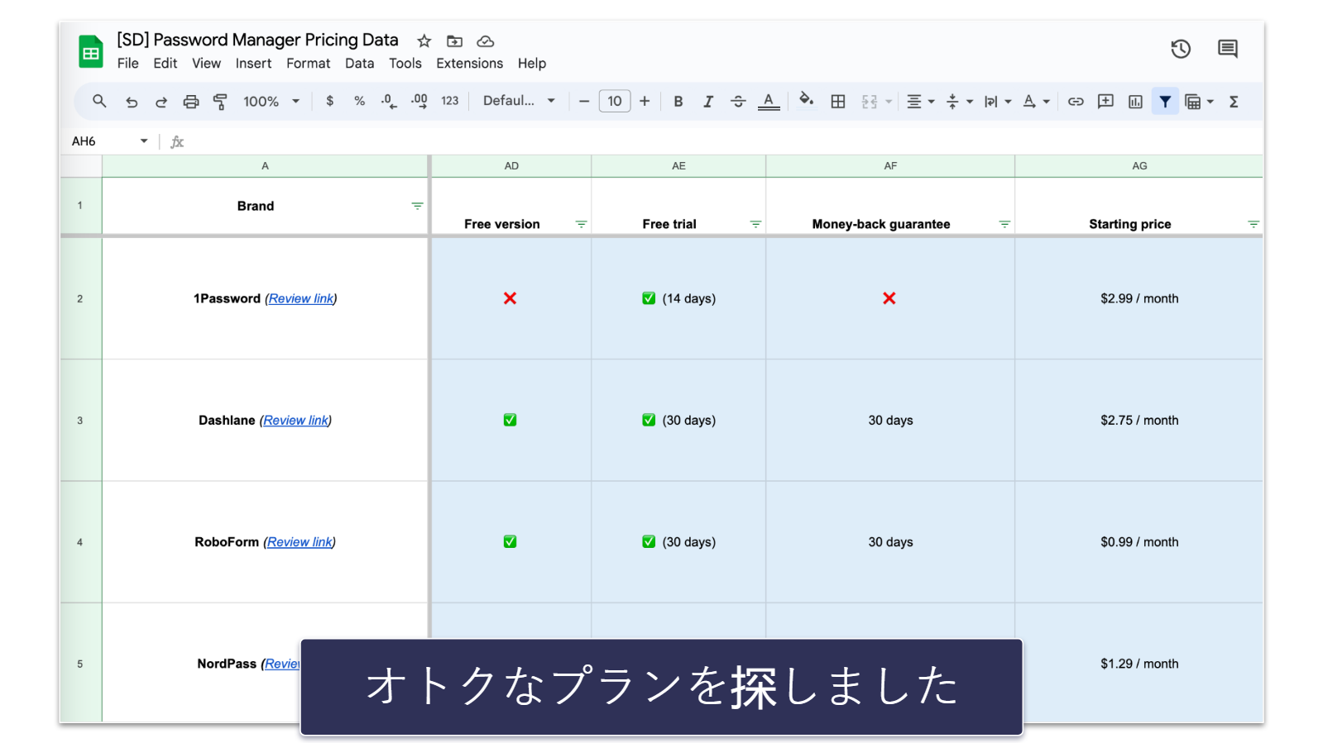Open the Tools menu

(405, 63)
